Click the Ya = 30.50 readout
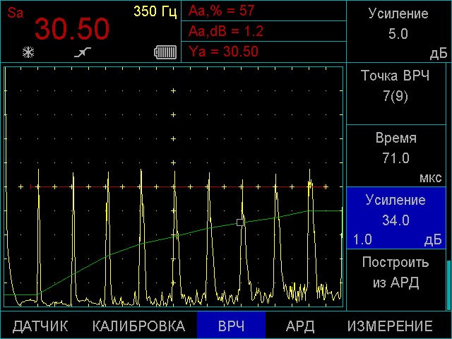The height and width of the screenshot is (339, 452). pos(223,52)
